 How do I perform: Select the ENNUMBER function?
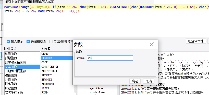coord(57,84)
